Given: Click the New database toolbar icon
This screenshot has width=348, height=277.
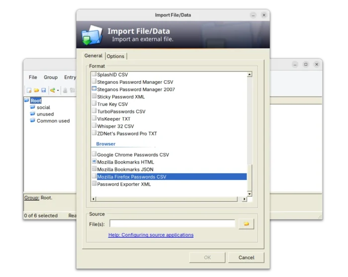Looking at the screenshot, I should point(29,90).
